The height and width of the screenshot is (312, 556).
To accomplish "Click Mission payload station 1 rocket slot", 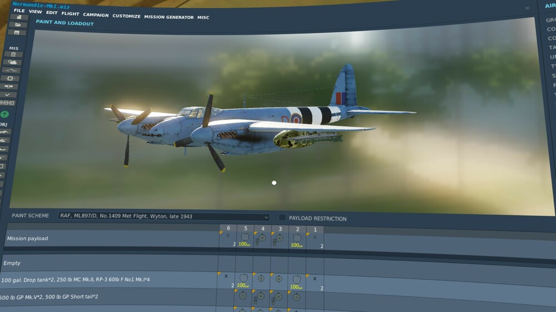I will click(315, 241).
